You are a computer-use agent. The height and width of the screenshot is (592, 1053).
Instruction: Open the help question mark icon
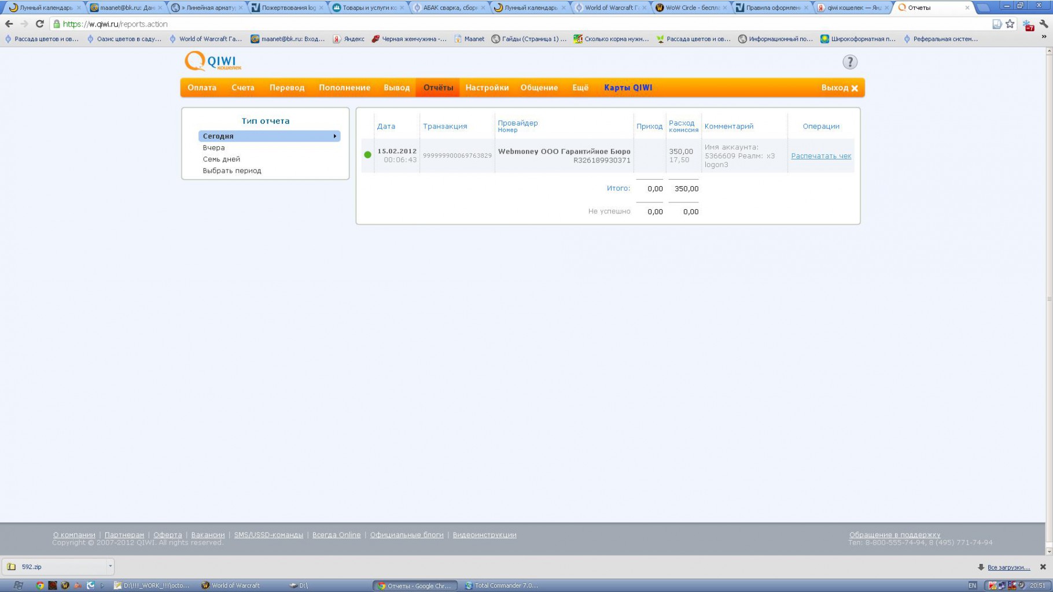tap(849, 62)
